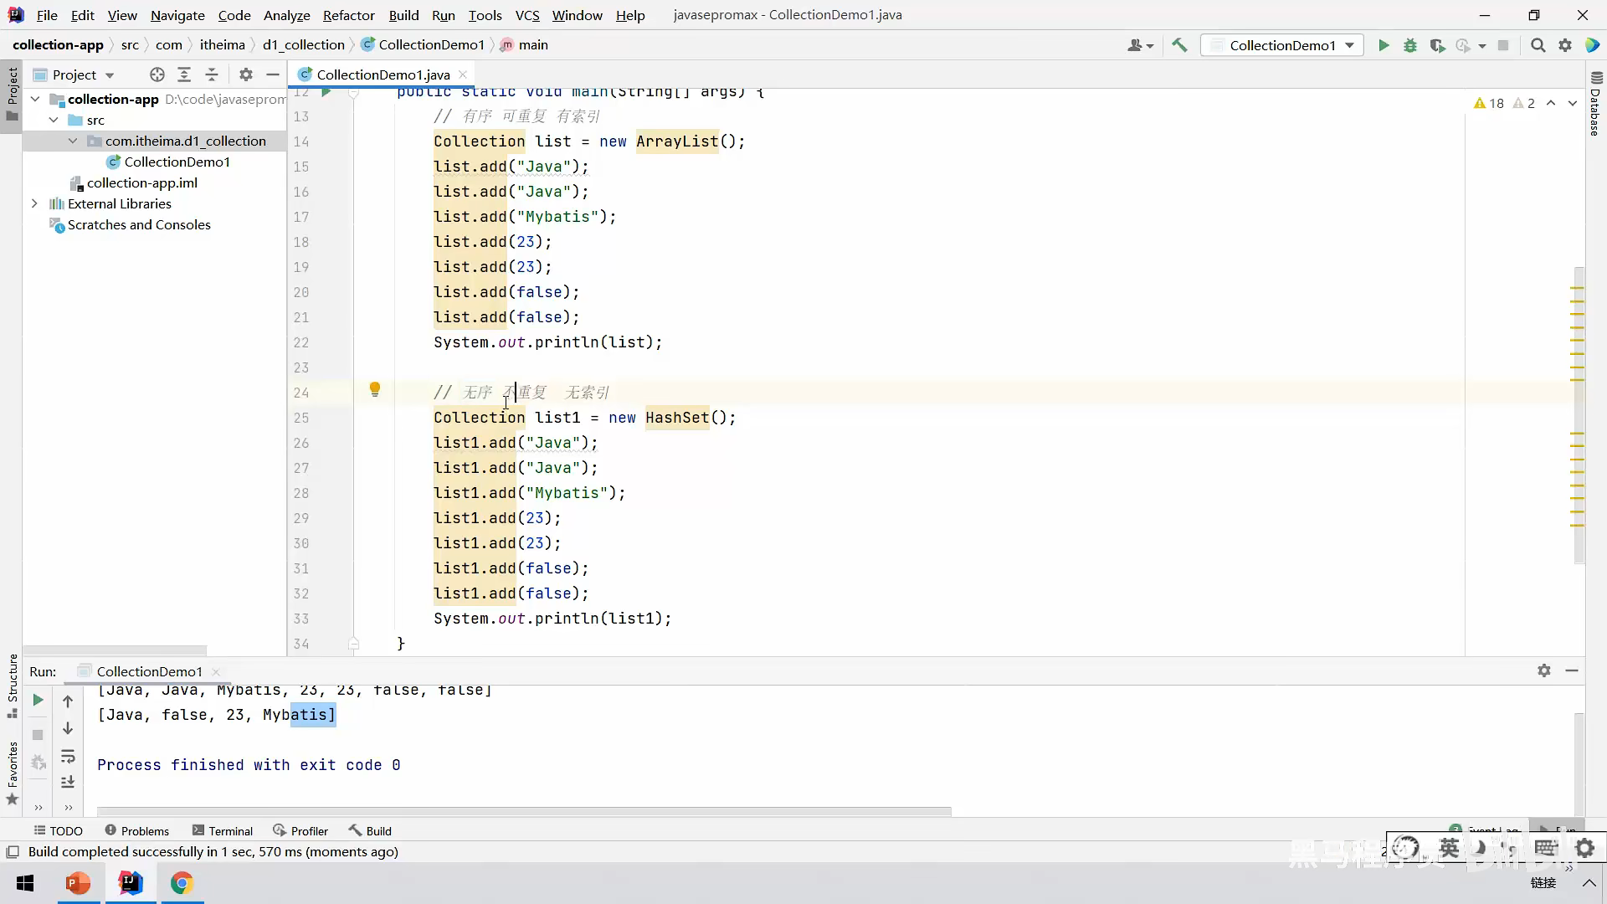Open the Refactor menu
This screenshot has width=1607, height=904.
point(348,15)
